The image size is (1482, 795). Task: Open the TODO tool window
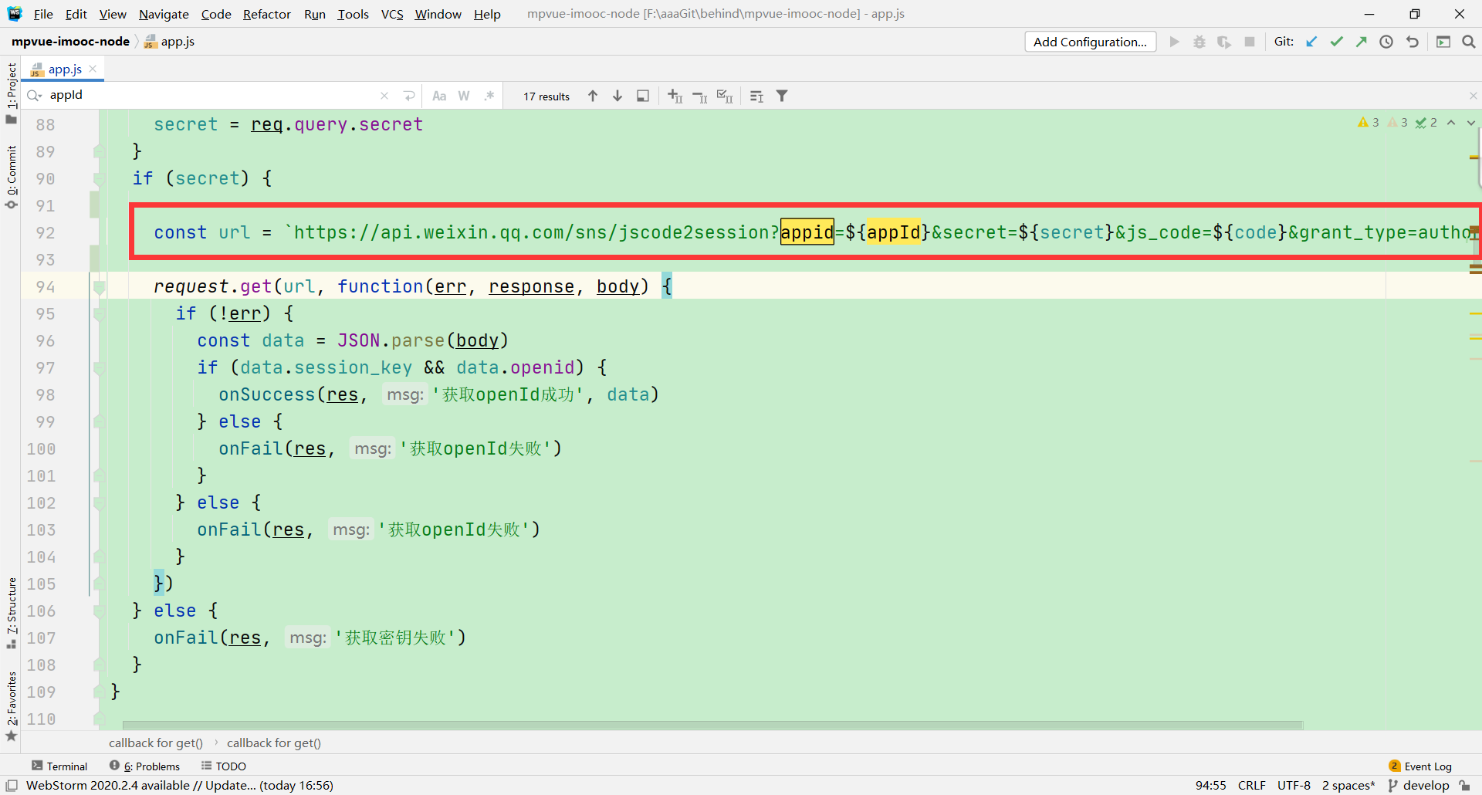click(224, 766)
